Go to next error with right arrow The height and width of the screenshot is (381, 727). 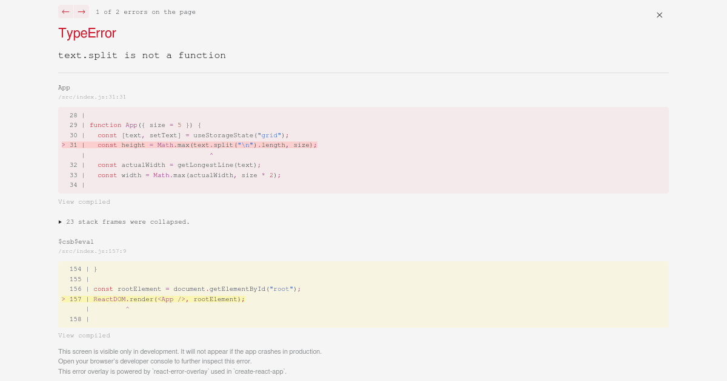click(x=81, y=11)
